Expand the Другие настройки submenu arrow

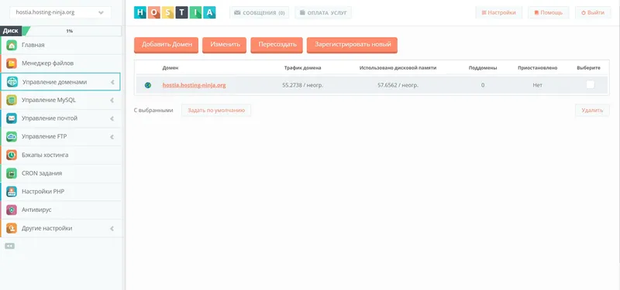click(112, 228)
